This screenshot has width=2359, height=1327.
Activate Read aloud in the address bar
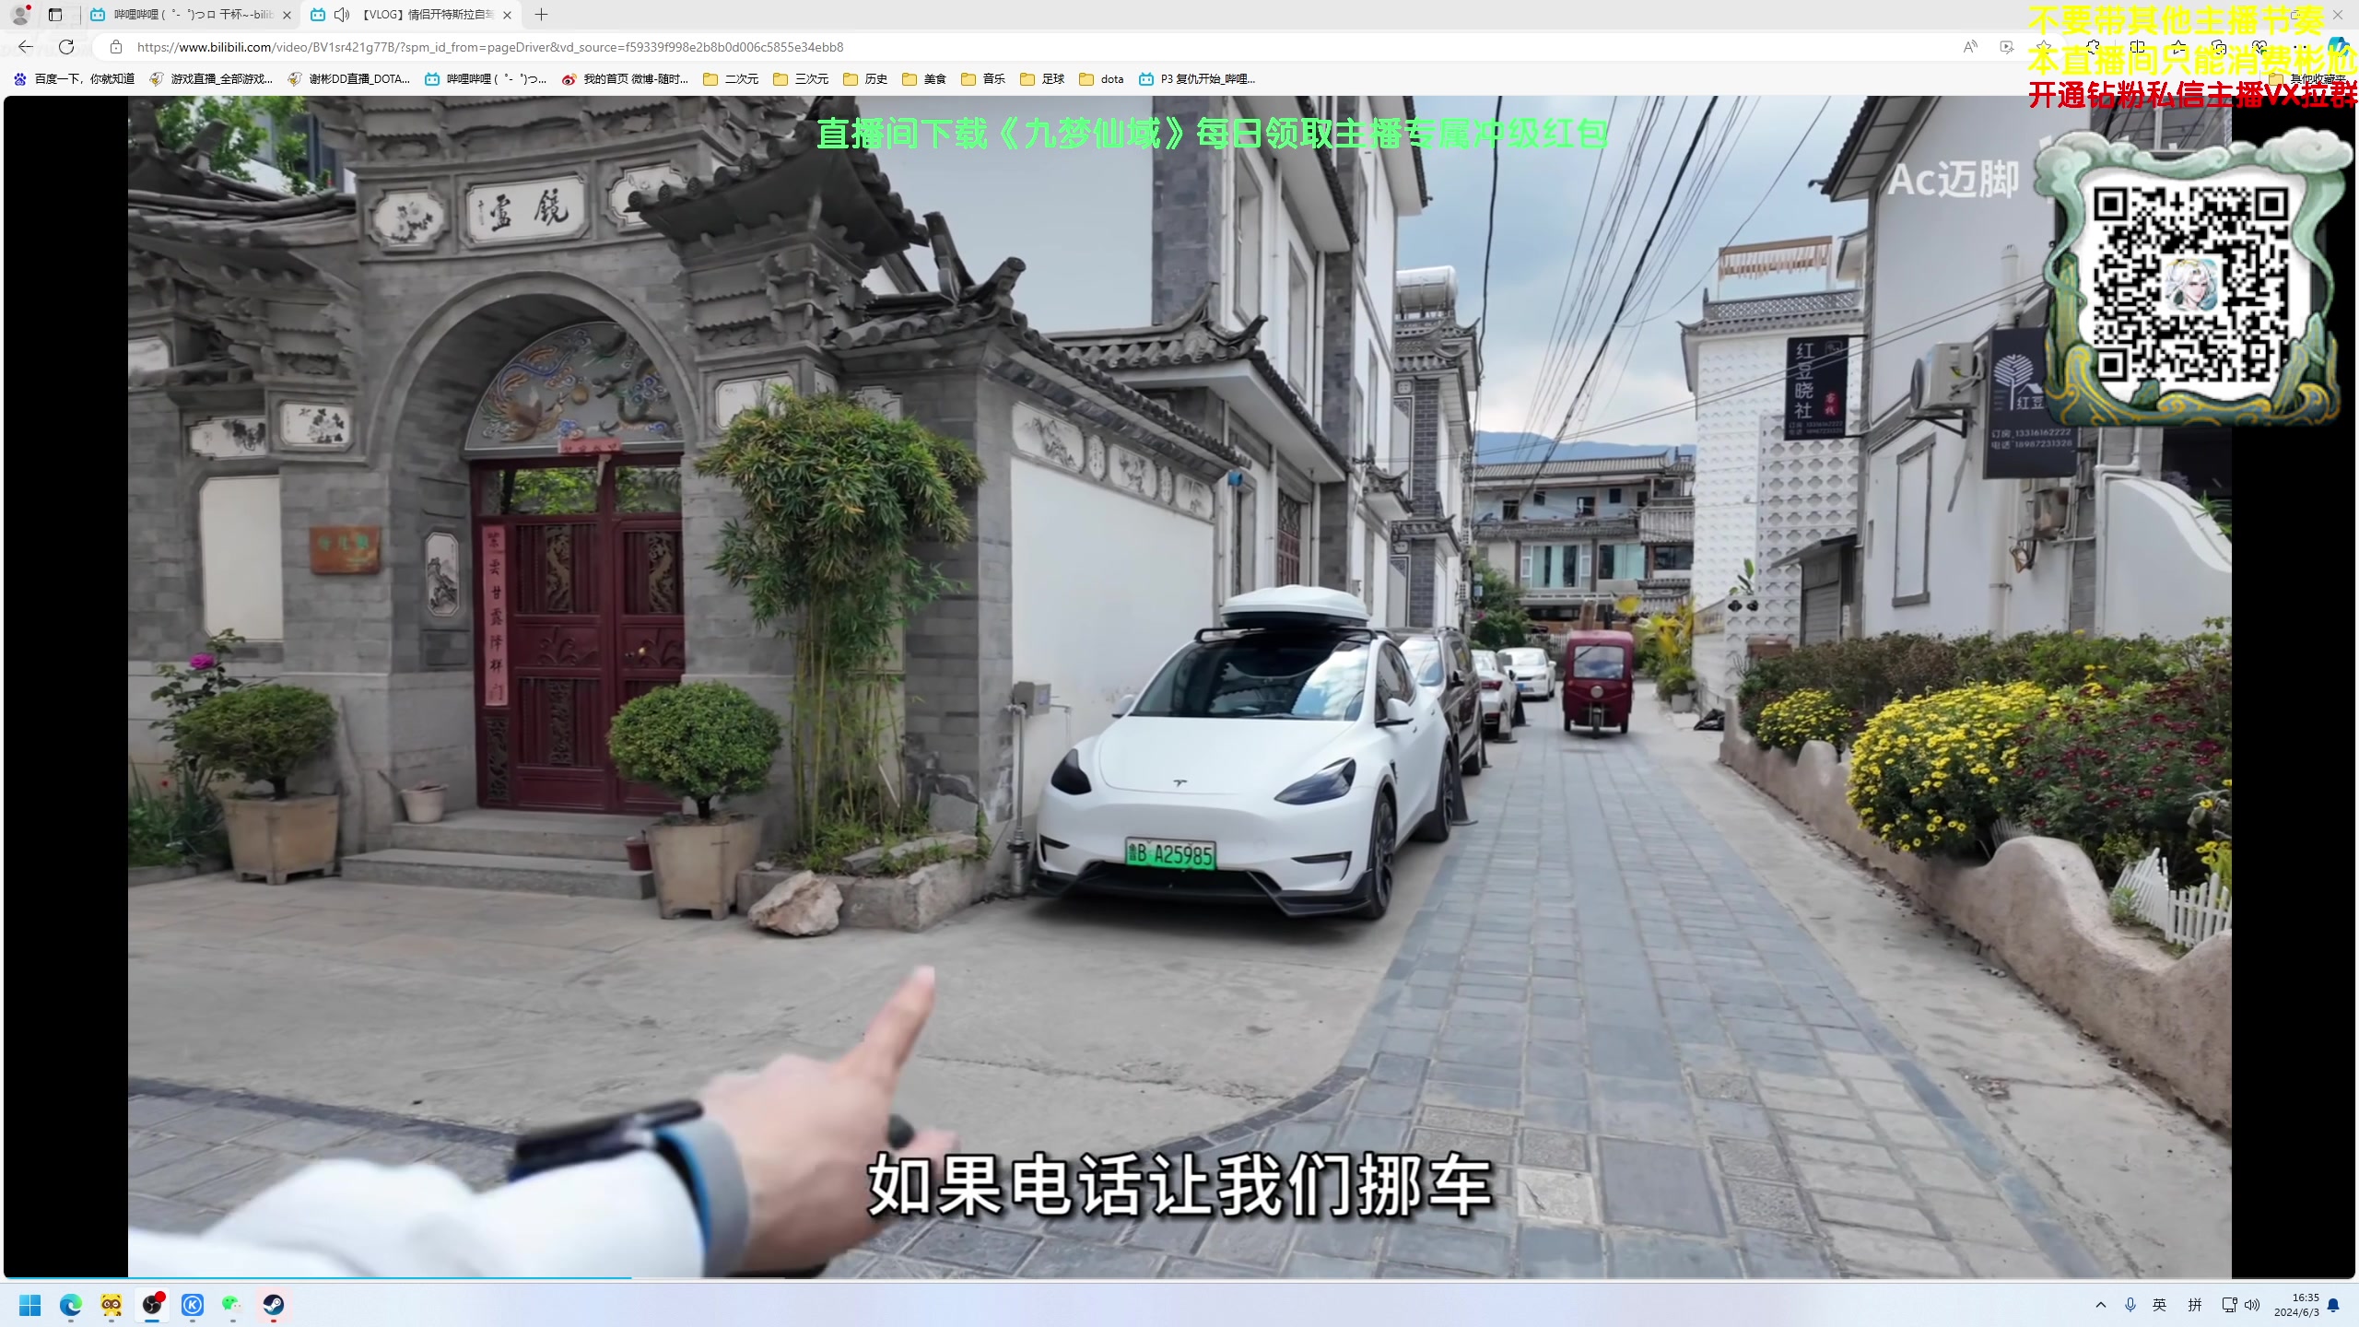click(1971, 46)
